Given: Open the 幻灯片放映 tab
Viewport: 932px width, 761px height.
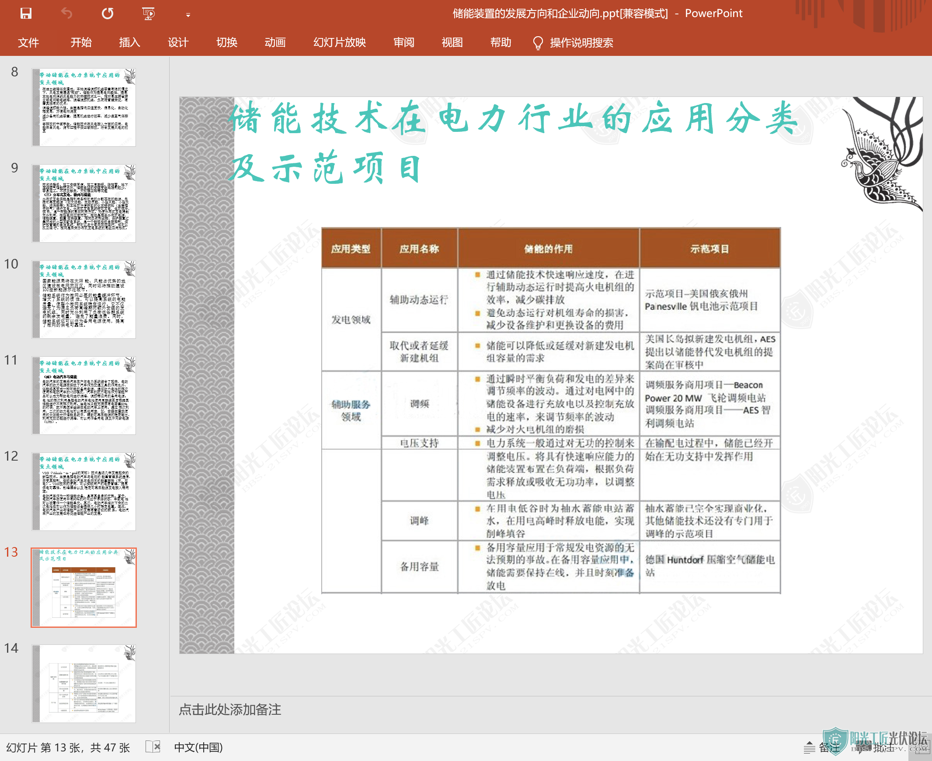Looking at the screenshot, I should pos(340,42).
